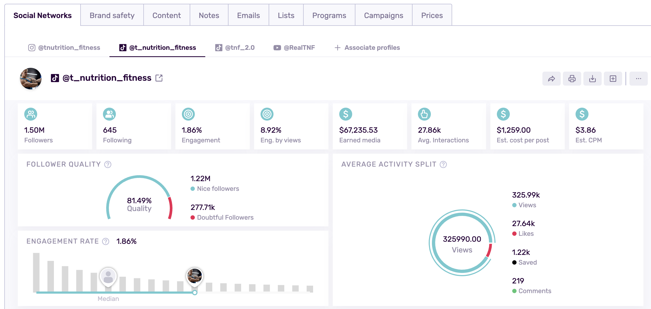Screen dimensions: 651x309
Task: Click the Engagement Rate help question mark
Action: [105, 241]
